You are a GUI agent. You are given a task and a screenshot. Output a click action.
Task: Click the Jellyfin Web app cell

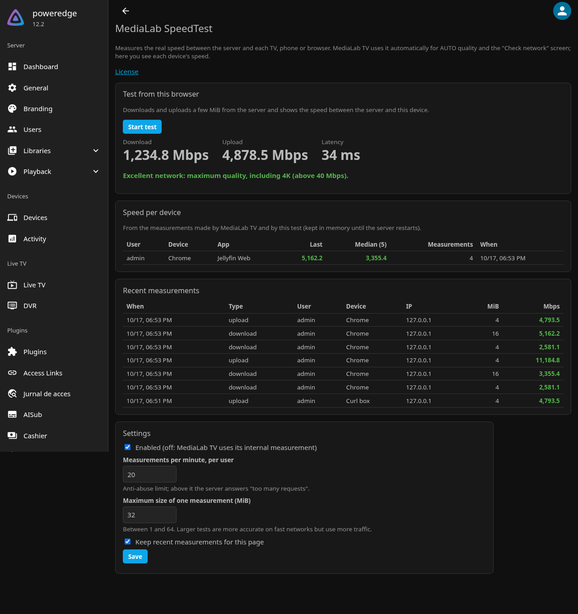click(233, 258)
